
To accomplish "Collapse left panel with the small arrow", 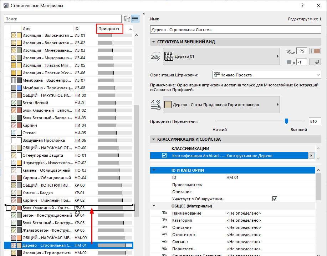I will (x=144, y=14).
